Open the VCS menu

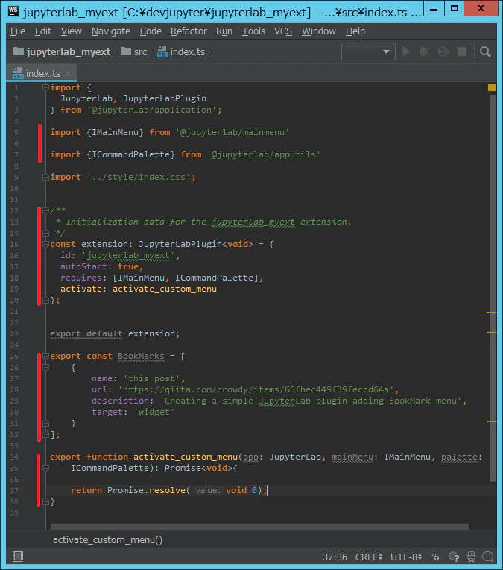pyautogui.click(x=283, y=31)
